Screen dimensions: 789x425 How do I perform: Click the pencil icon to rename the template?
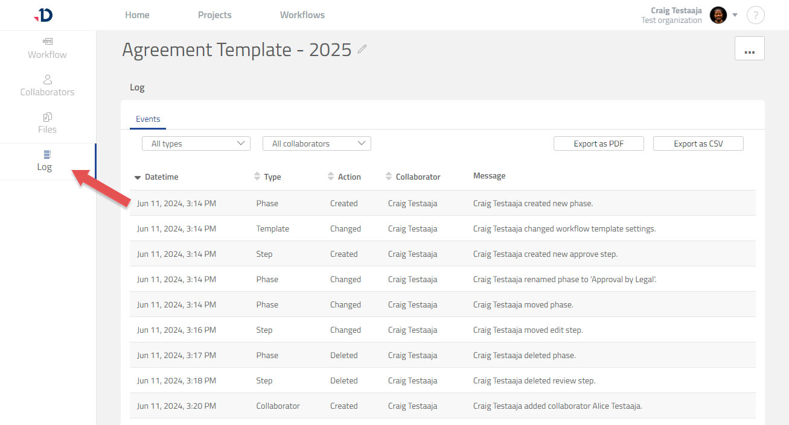[x=362, y=49]
